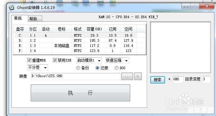
Task: Click the '-' button beside image path
Action: tap(138, 76)
